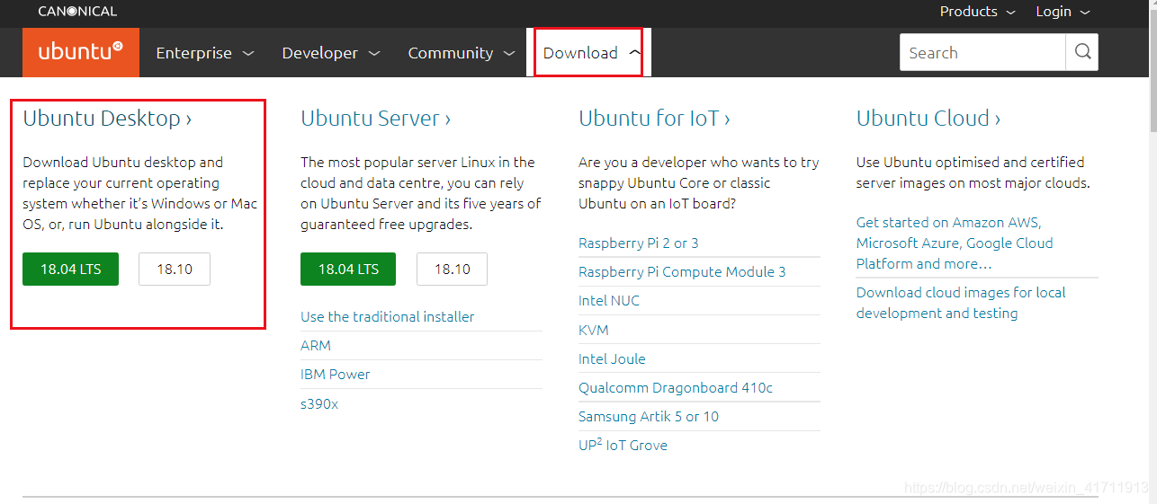
Task: Open the Enterprise menu
Action: [205, 53]
